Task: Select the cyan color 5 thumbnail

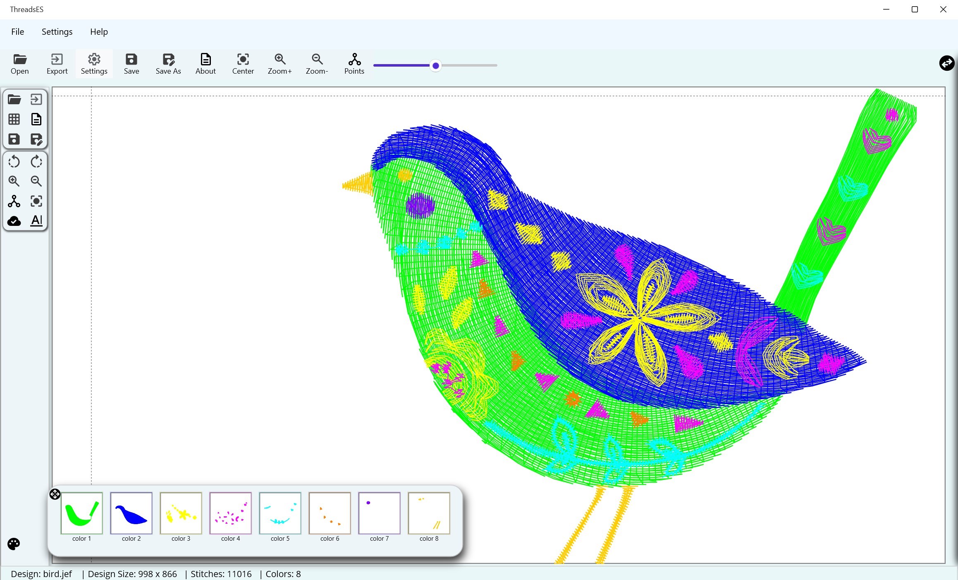Action: (x=280, y=513)
